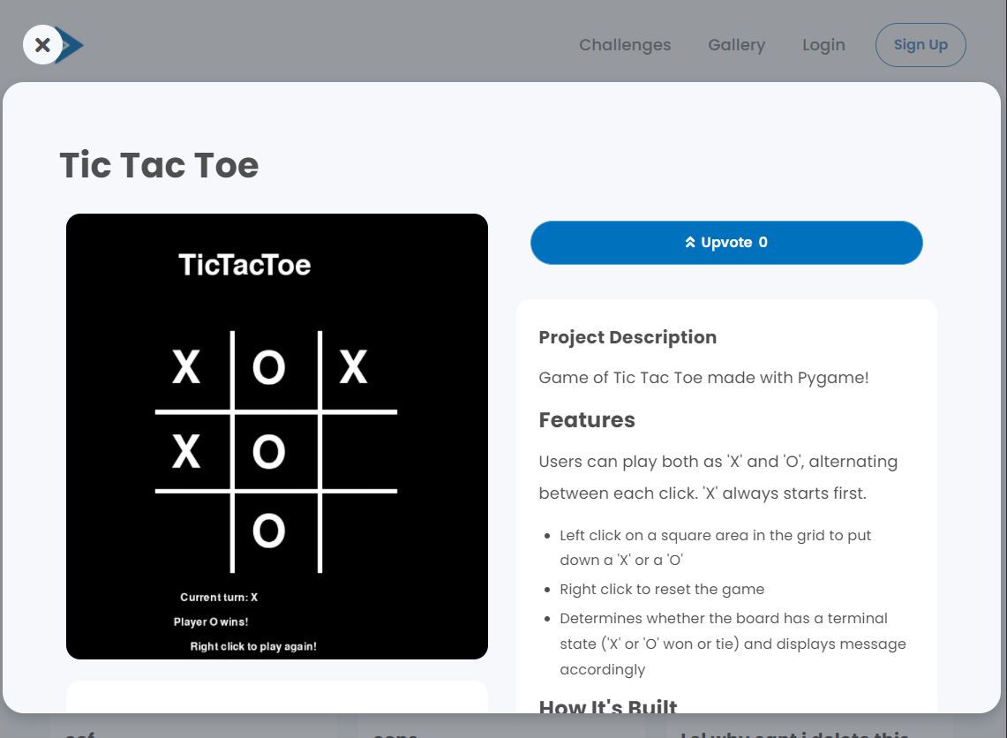Upvote the Tic Tac Toe project

click(x=726, y=243)
